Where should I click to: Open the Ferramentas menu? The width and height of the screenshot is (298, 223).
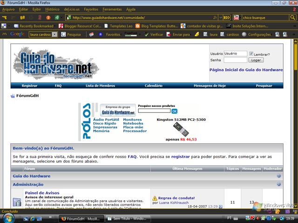[x=112, y=9]
